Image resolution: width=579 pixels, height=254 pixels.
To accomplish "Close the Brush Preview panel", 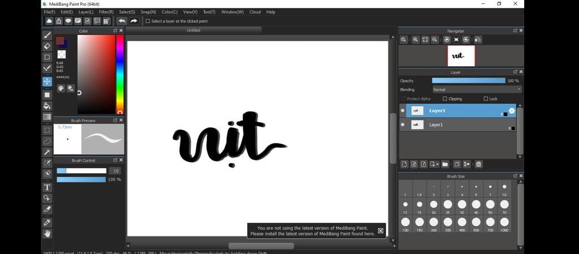I will click(x=121, y=120).
